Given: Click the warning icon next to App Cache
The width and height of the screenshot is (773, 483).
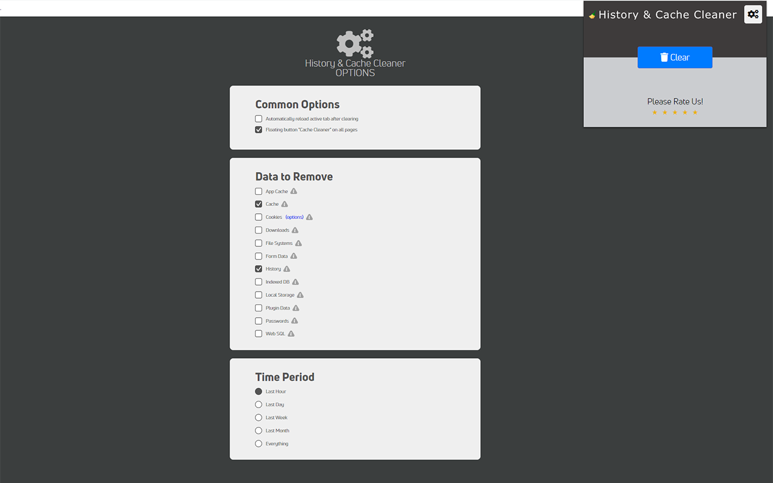Looking at the screenshot, I should 293,191.
